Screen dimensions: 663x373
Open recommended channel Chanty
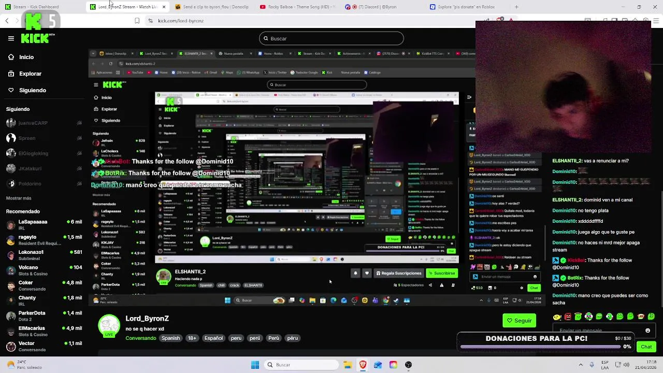coord(44,300)
